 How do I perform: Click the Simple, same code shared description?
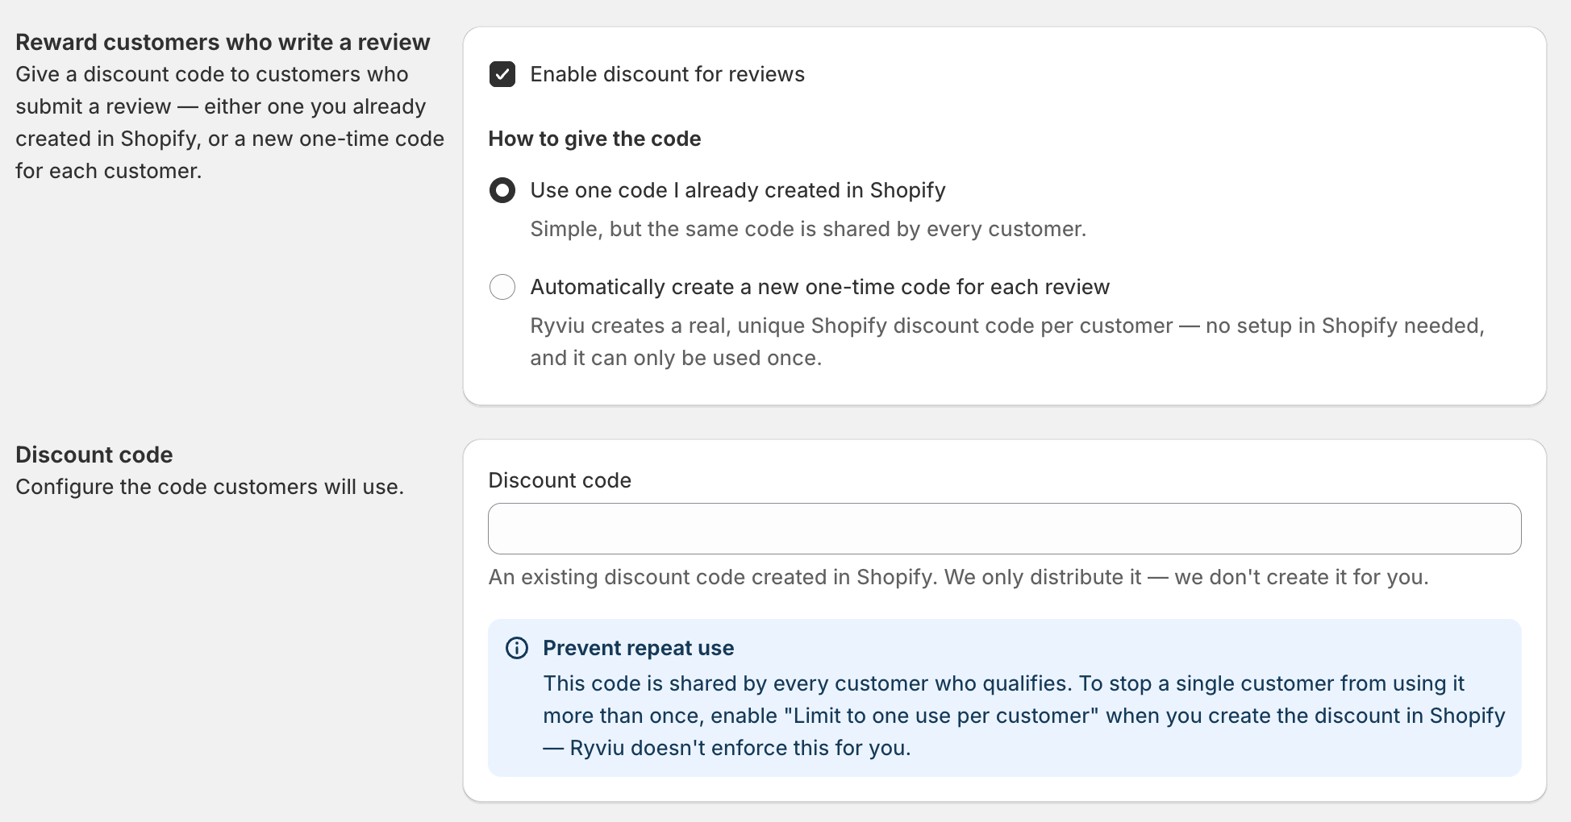[808, 229]
